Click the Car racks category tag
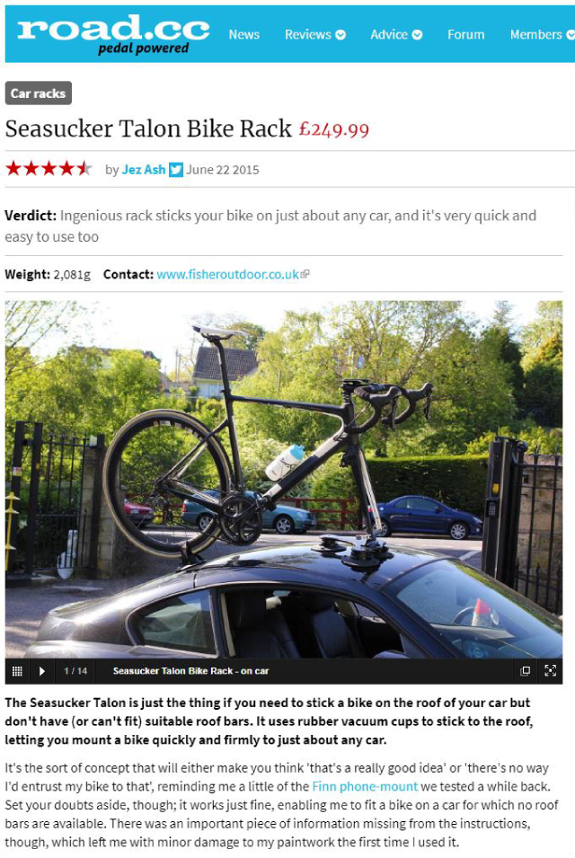575x858 pixels. pos(39,93)
